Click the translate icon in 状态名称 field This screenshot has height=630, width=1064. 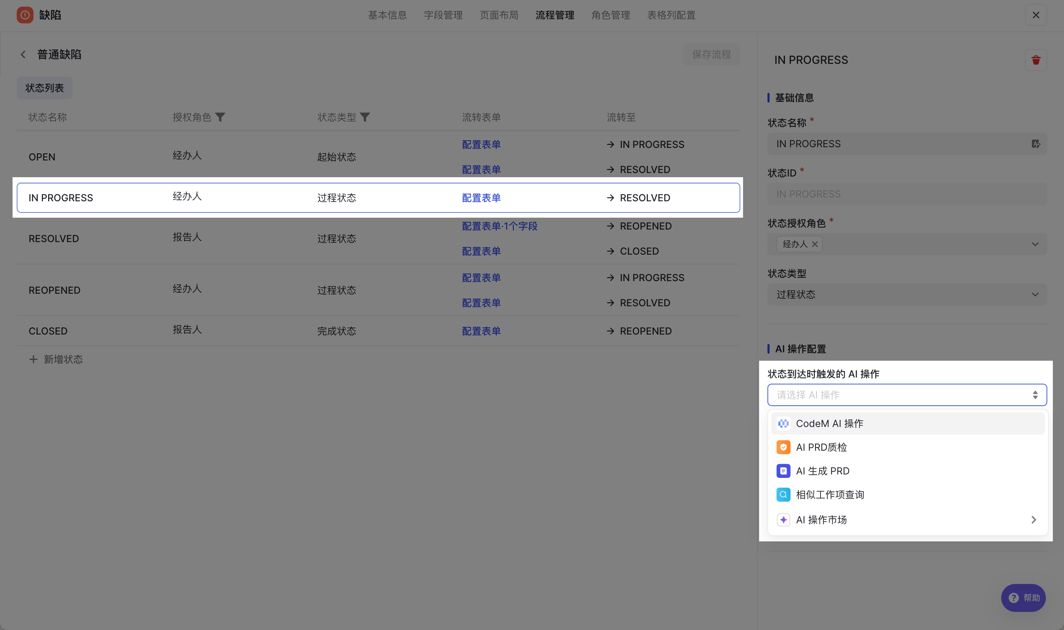point(1035,144)
